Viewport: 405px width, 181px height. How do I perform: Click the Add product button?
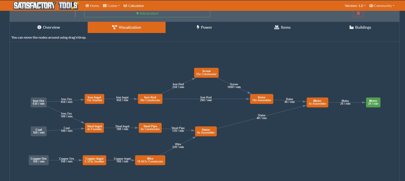click(x=147, y=13)
